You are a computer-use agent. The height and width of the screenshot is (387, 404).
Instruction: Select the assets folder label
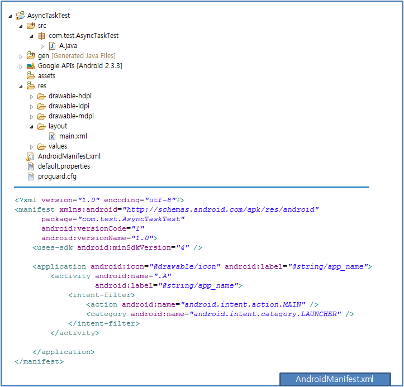[46, 76]
